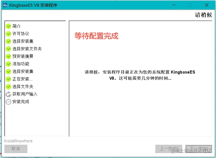Select the 获取用户输入 step label
Viewport: 216px width, 158px height.
(25, 94)
